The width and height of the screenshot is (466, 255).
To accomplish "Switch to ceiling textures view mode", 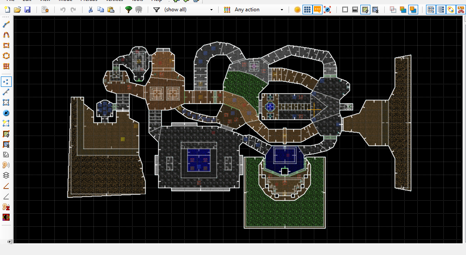I will (x=375, y=10).
